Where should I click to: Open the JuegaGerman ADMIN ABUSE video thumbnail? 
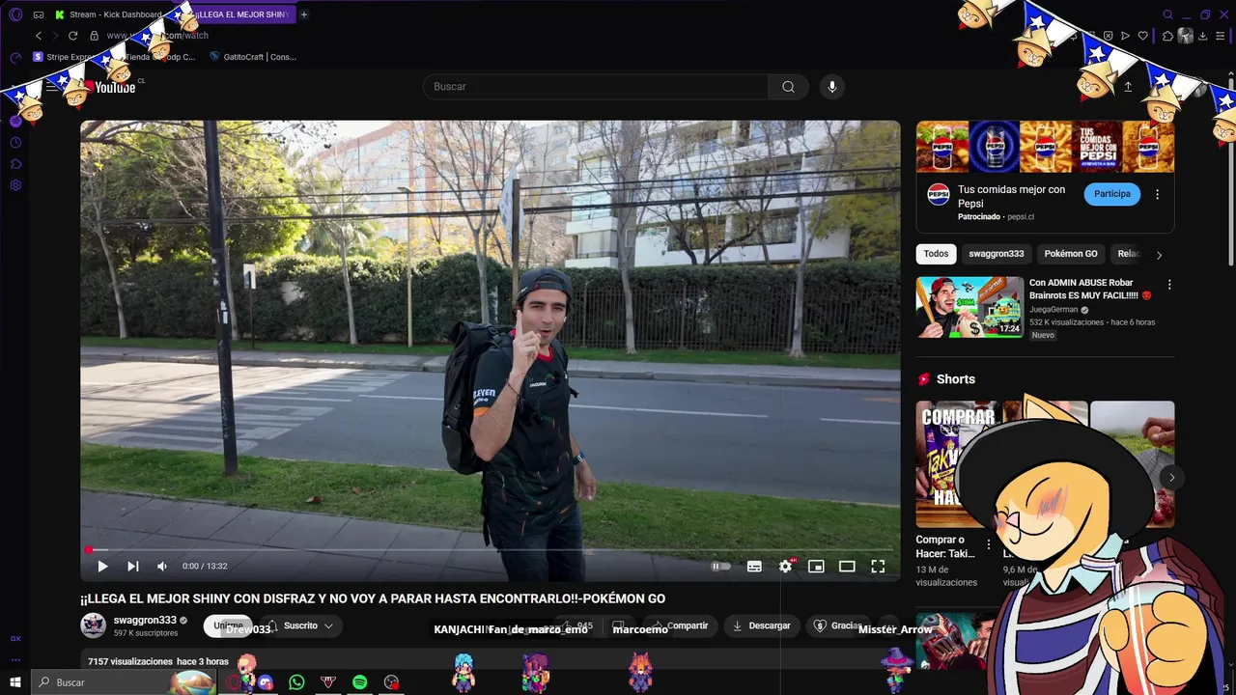pos(969,307)
